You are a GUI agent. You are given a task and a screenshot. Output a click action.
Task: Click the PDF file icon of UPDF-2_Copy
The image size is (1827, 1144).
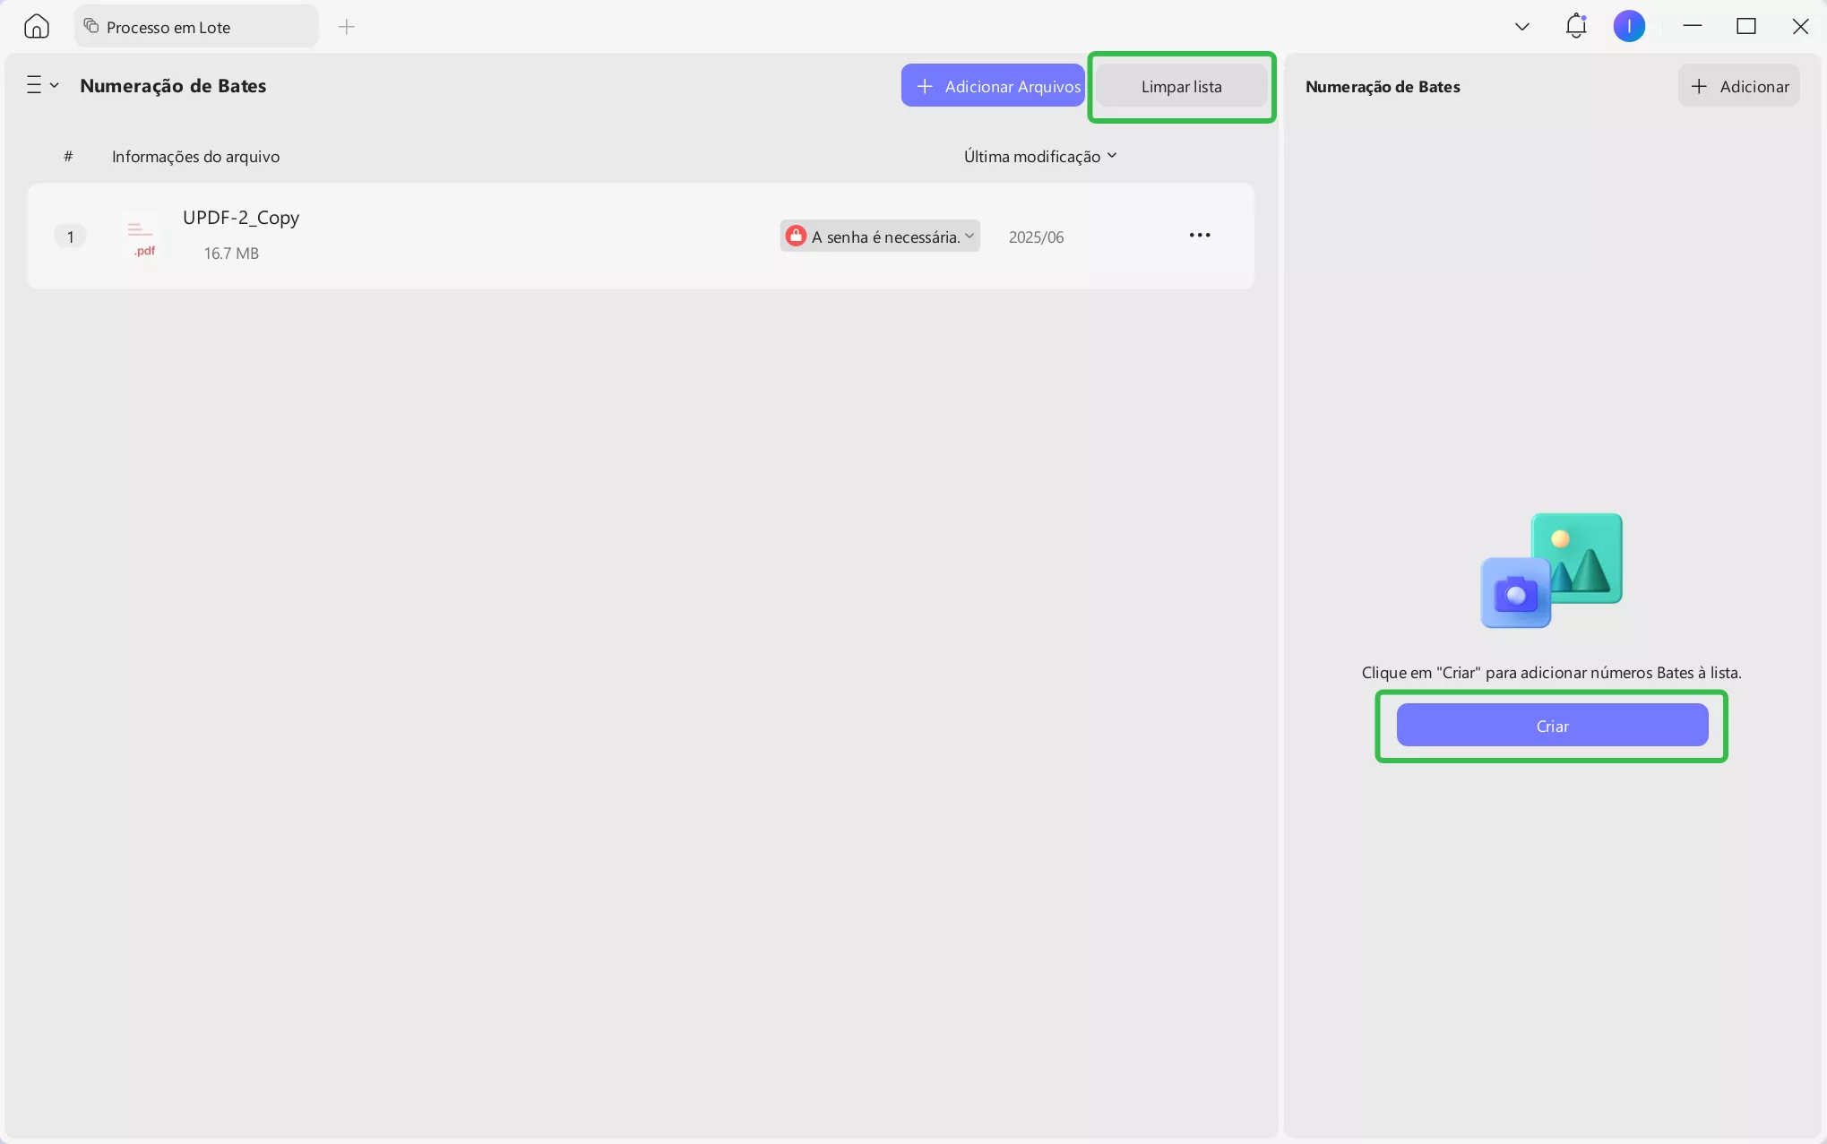(142, 237)
